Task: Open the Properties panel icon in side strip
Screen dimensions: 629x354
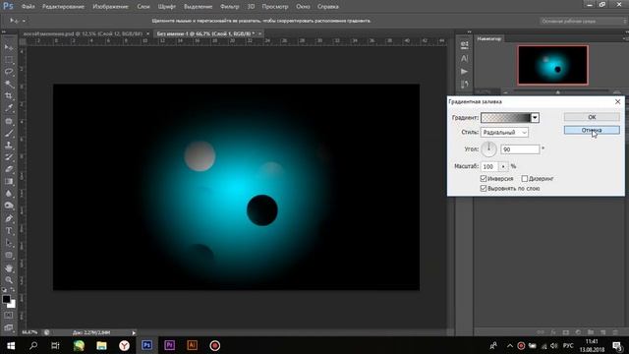Action: (x=464, y=45)
